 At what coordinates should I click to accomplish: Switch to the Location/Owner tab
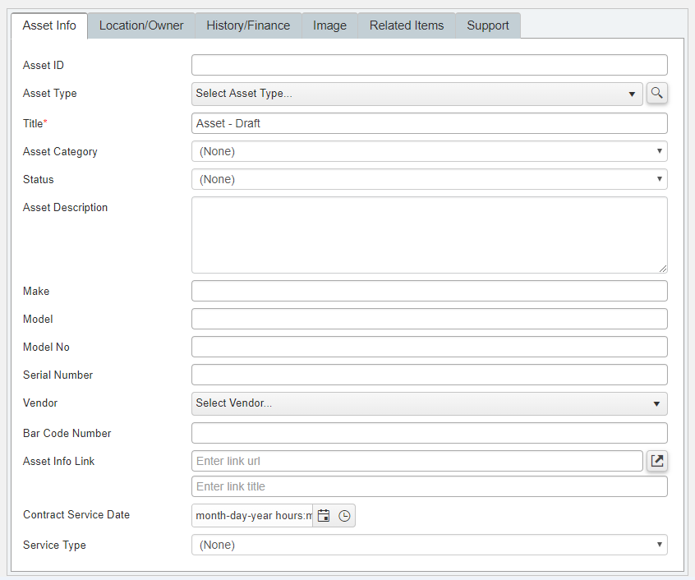(x=141, y=25)
